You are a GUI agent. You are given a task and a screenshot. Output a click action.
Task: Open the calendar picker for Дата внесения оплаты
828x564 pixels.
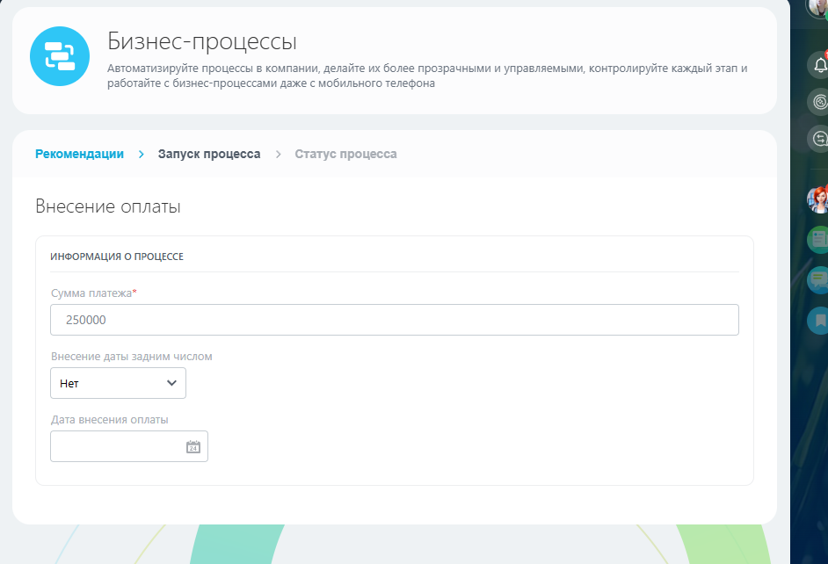(193, 447)
